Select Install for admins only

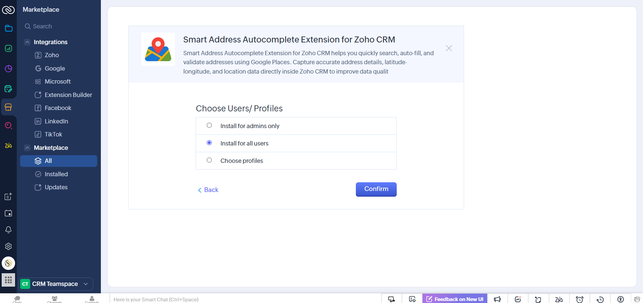point(209,125)
